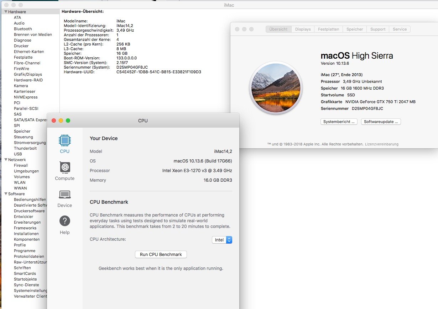Collapse the Software tree section
This screenshot has width=438, height=309.
[6, 194]
